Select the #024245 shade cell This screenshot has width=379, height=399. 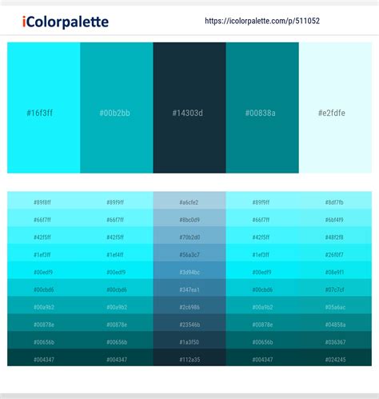pyautogui.click(x=335, y=357)
